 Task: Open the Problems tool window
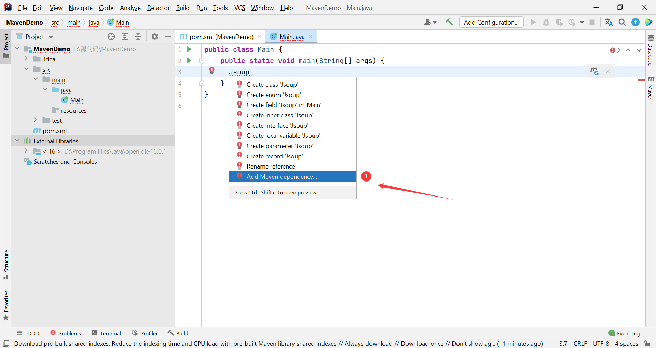click(x=66, y=333)
